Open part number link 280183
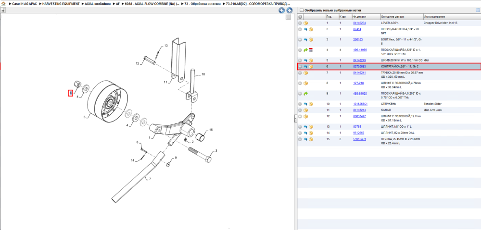This screenshot has height=230, width=481. (358, 39)
